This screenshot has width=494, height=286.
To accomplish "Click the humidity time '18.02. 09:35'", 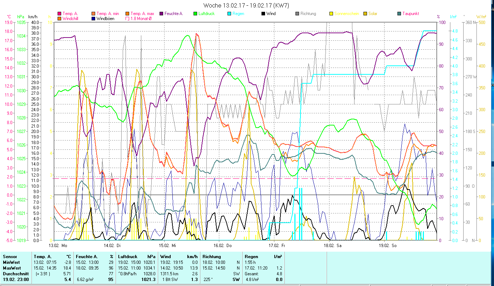I will click(88, 268).
